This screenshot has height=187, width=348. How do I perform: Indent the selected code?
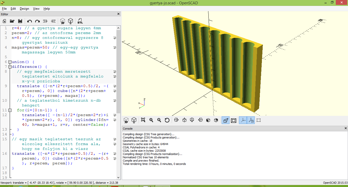(53, 21)
